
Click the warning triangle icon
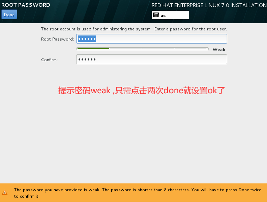coord(5,193)
